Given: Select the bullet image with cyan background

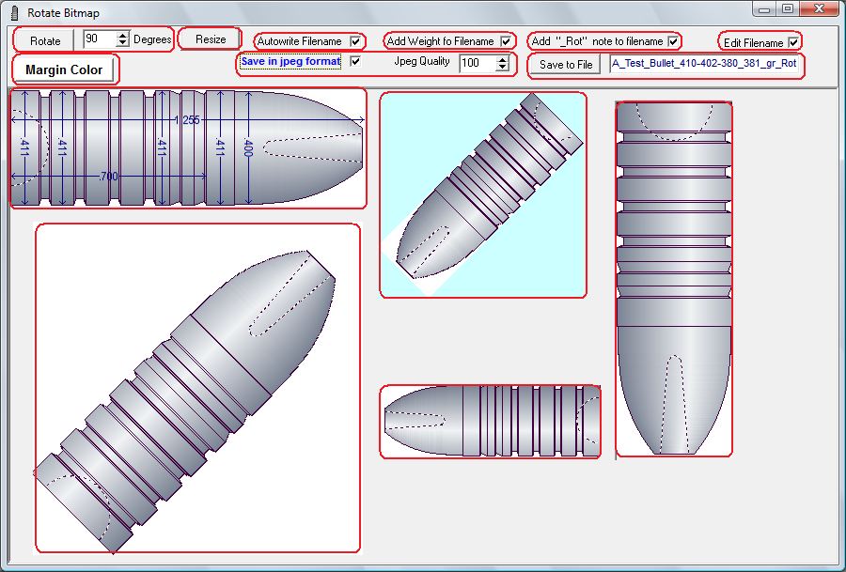Looking at the screenshot, I should click(482, 194).
